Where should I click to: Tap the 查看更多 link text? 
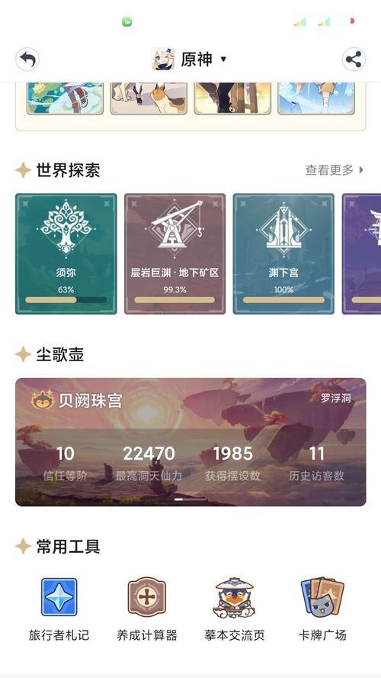(x=329, y=170)
